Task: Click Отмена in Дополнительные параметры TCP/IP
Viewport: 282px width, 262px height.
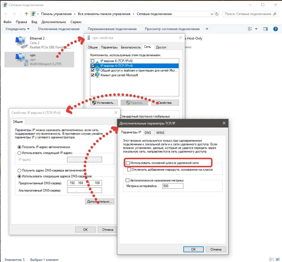Action: [x=216, y=249]
